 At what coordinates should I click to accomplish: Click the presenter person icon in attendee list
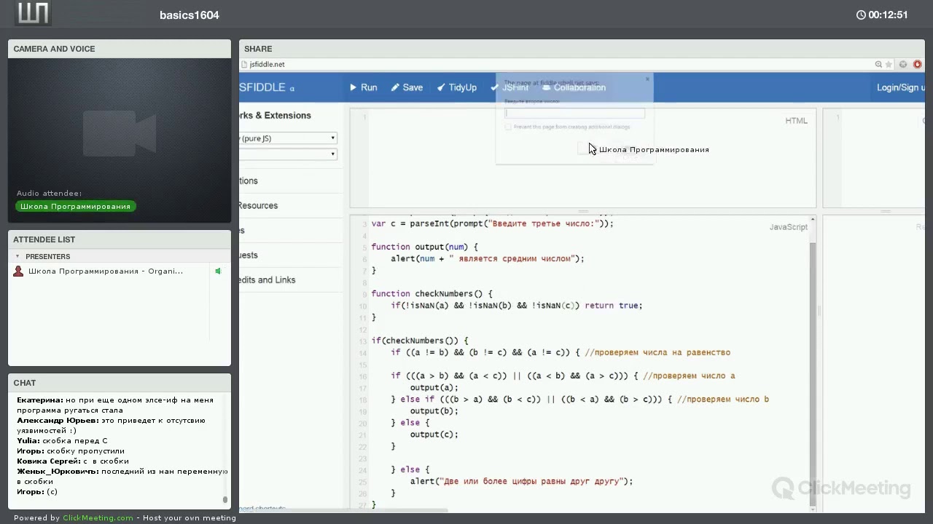[x=19, y=271]
